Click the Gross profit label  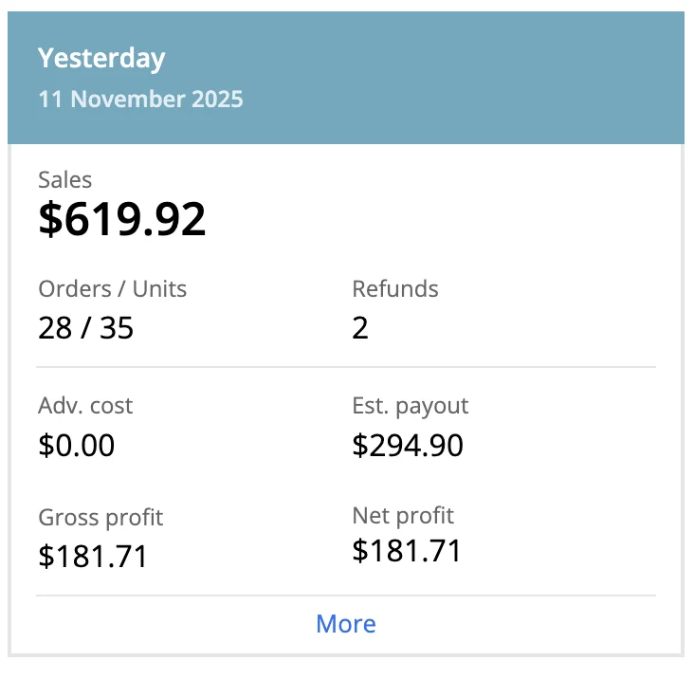click(x=100, y=517)
